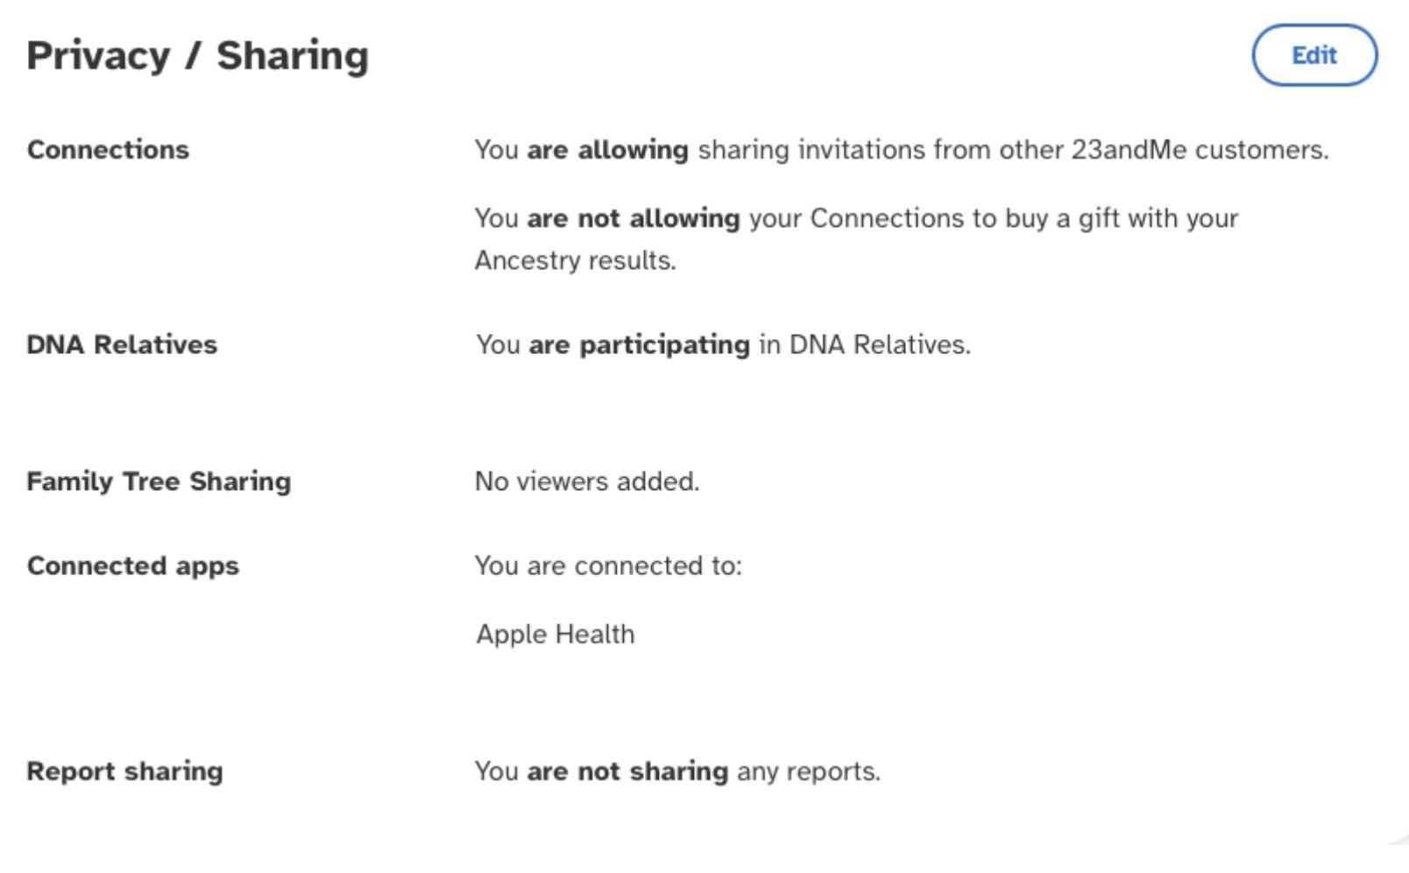Image resolution: width=1409 pixels, height=873 pixels.
Task: Click the "23andMe customers" text
Action: 1199,150
